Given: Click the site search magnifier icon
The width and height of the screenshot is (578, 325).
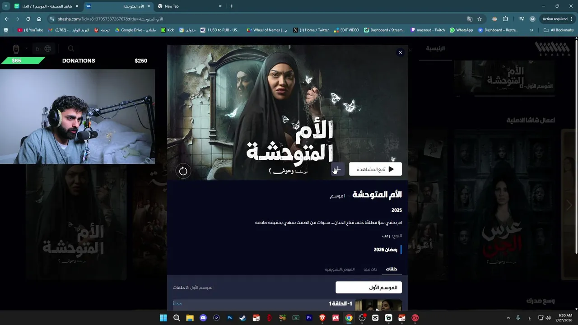Looking at the screenshot, I should (x=71, y=48).
